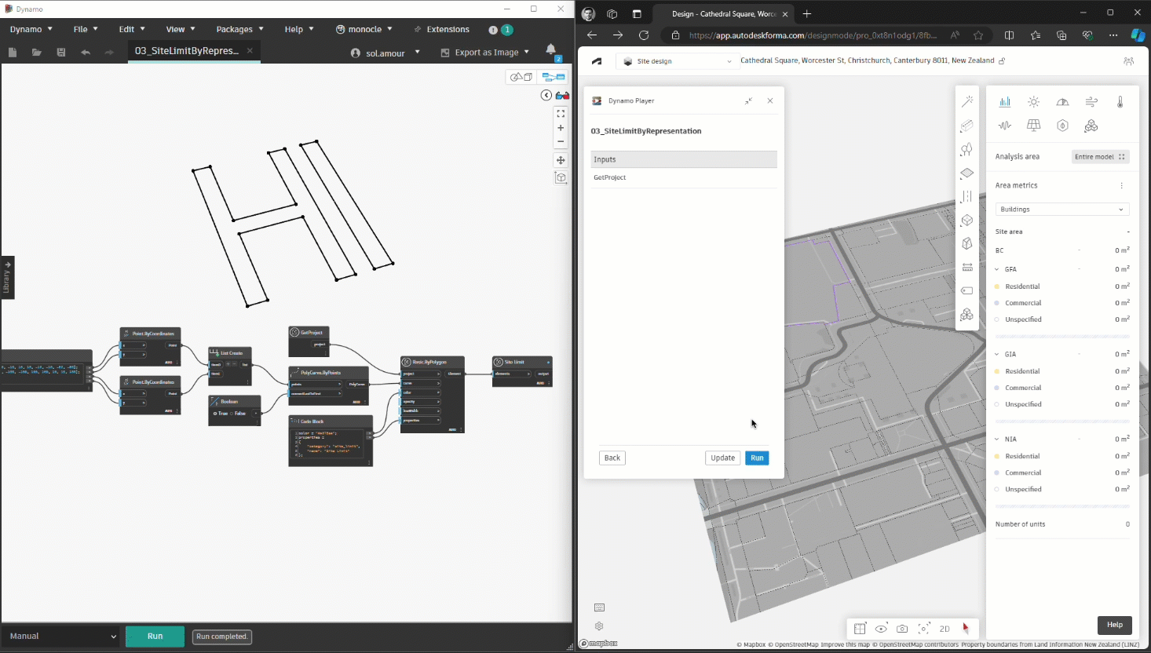Screen dimensions: 1151x653
Task: Open the Solar panel analysis icon
Action: pyautogui.click(x=1033, y=126)
